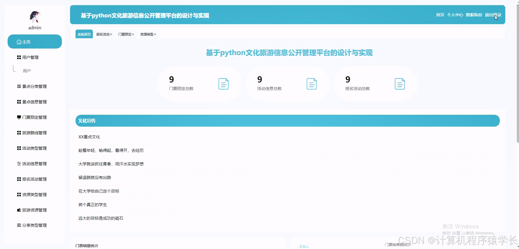Open the 用户 submenu item

point(27,71)
